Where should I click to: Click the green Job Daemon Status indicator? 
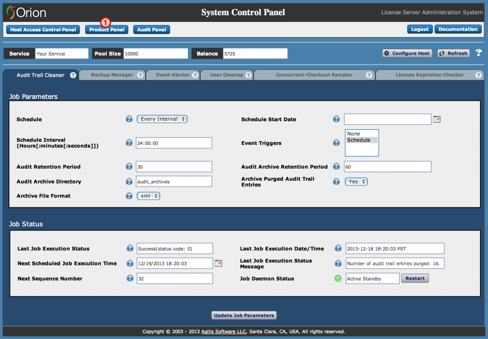[337, 278]
